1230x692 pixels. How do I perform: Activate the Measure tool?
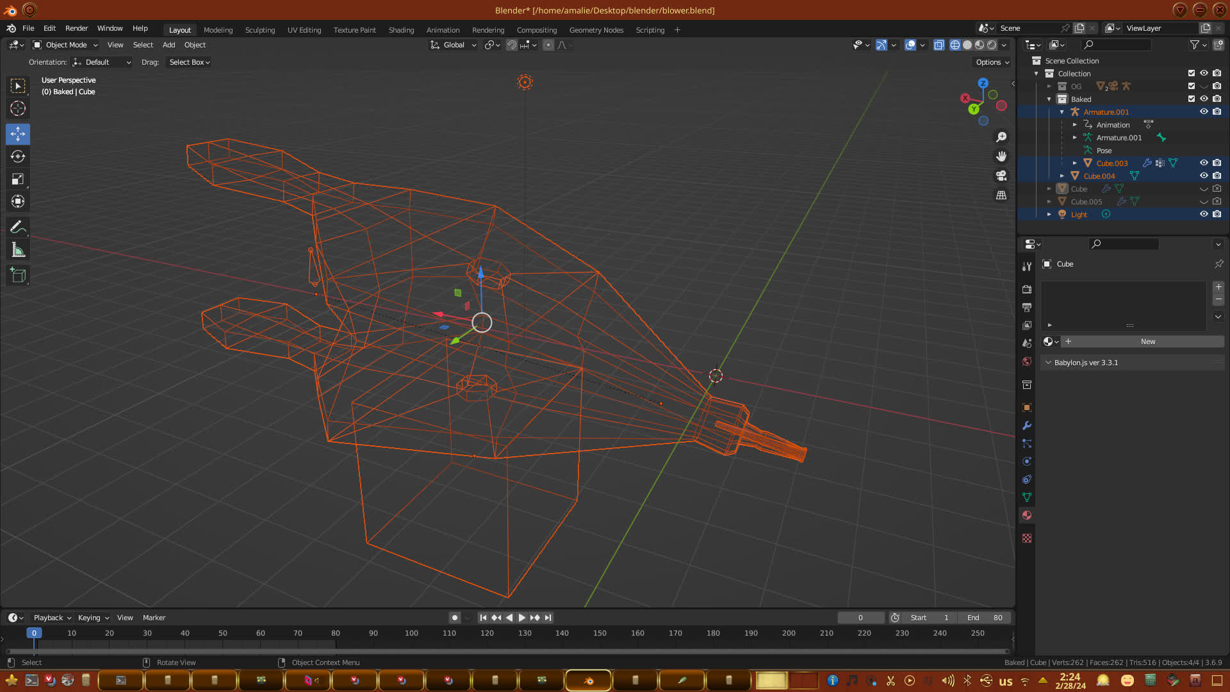tap(18, 251)
